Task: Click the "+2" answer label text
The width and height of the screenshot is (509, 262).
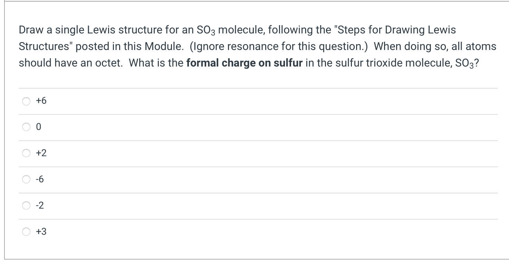Action: [x=41, y=153]
